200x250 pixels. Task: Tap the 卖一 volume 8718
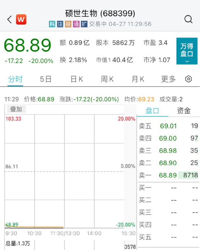click(x=191, y=175)
